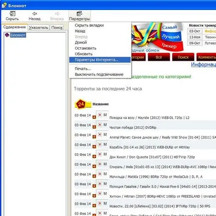
Task: Click red X icon in Полиция Гавайев row
Action: [x=100, y=184]
